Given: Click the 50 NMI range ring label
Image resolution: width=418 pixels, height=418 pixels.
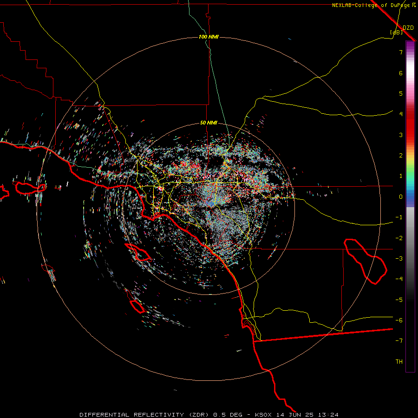Looking at the screenshot, I should click(x=209, y=123).
